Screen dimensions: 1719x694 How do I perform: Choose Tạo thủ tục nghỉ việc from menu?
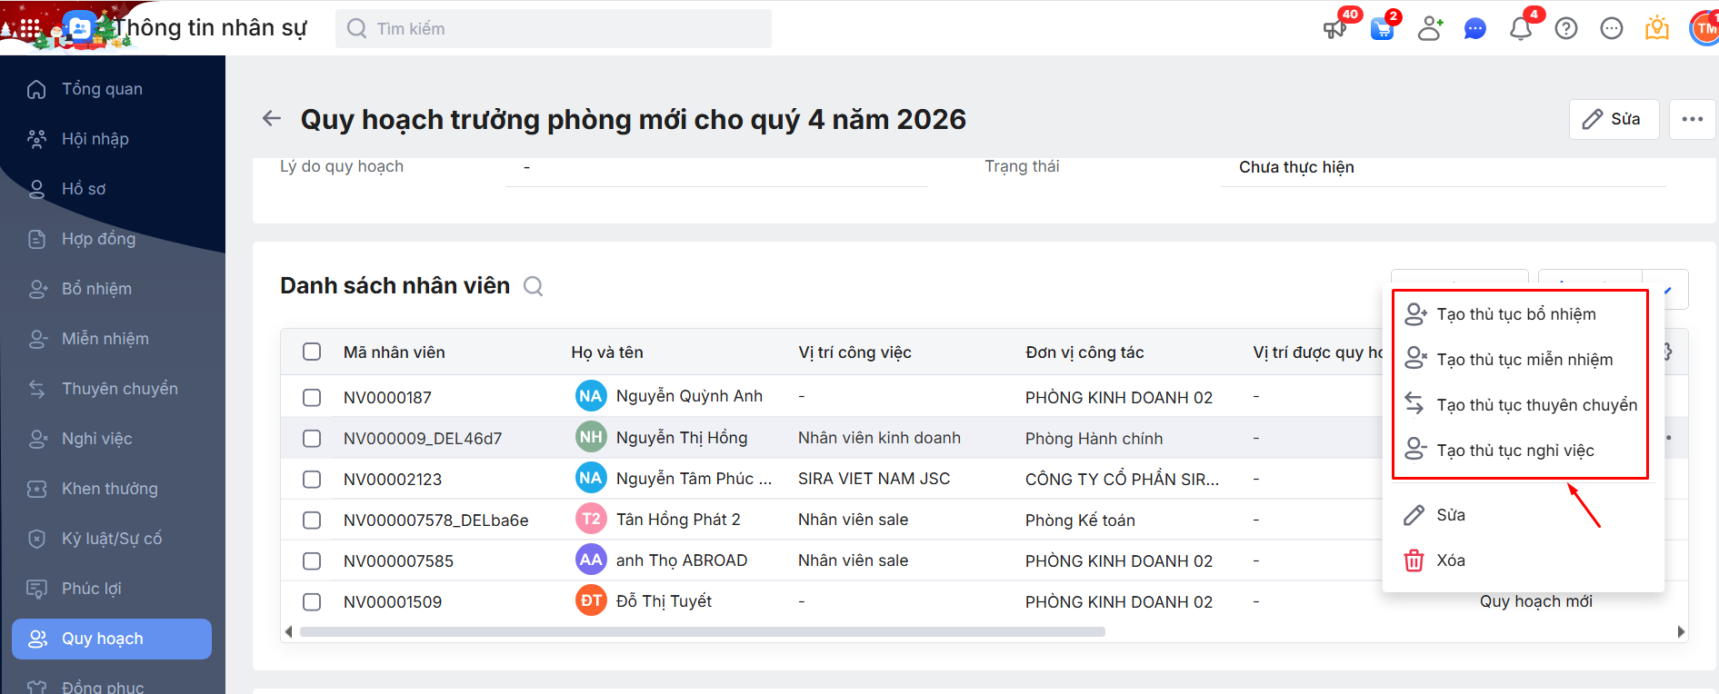click(1514, 451)
